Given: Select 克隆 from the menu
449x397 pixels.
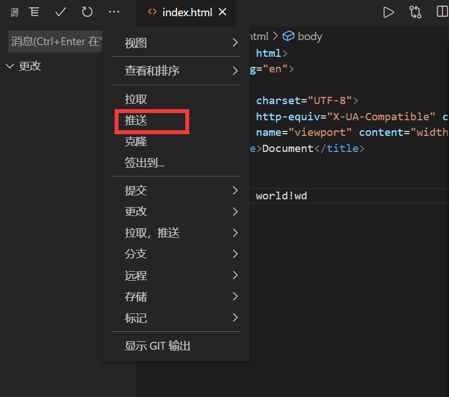Looking at the screenshot, I should pos(176,142).
